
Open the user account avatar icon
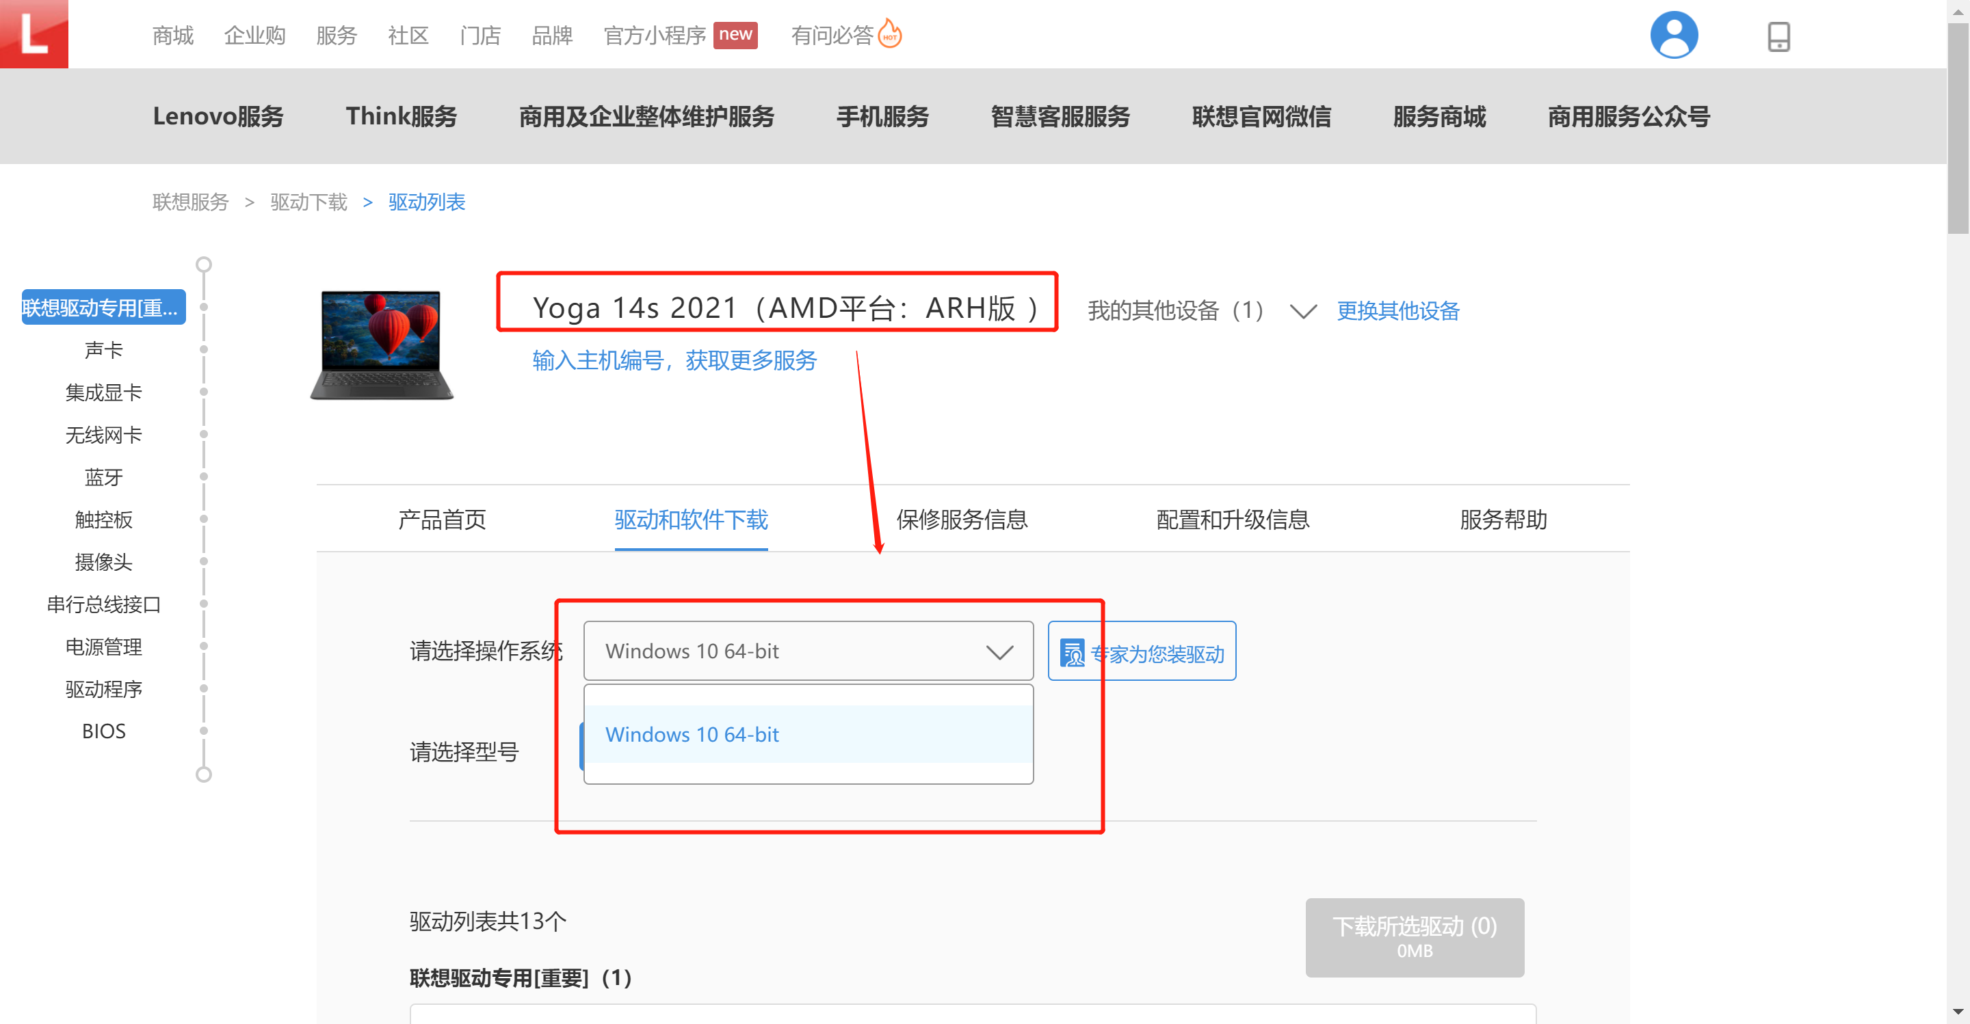click(1673, 35)
